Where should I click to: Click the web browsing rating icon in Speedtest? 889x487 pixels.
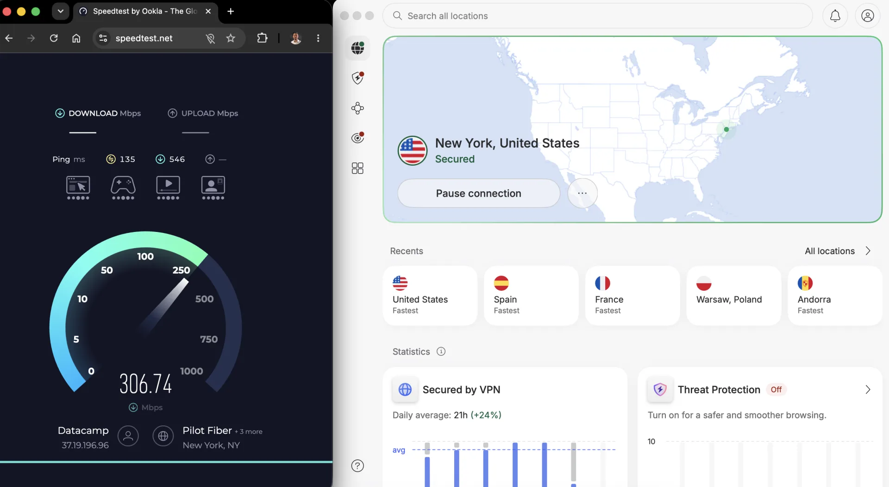(x=78, y=187)
